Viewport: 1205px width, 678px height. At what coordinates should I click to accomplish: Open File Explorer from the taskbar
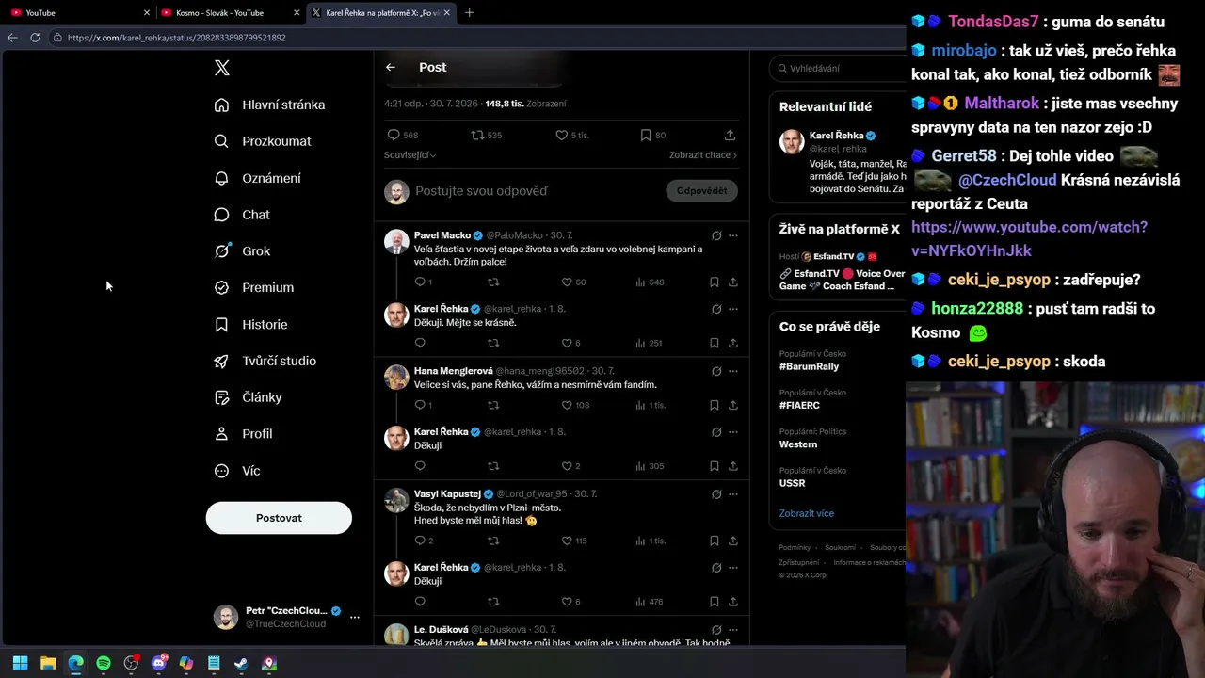48,663
